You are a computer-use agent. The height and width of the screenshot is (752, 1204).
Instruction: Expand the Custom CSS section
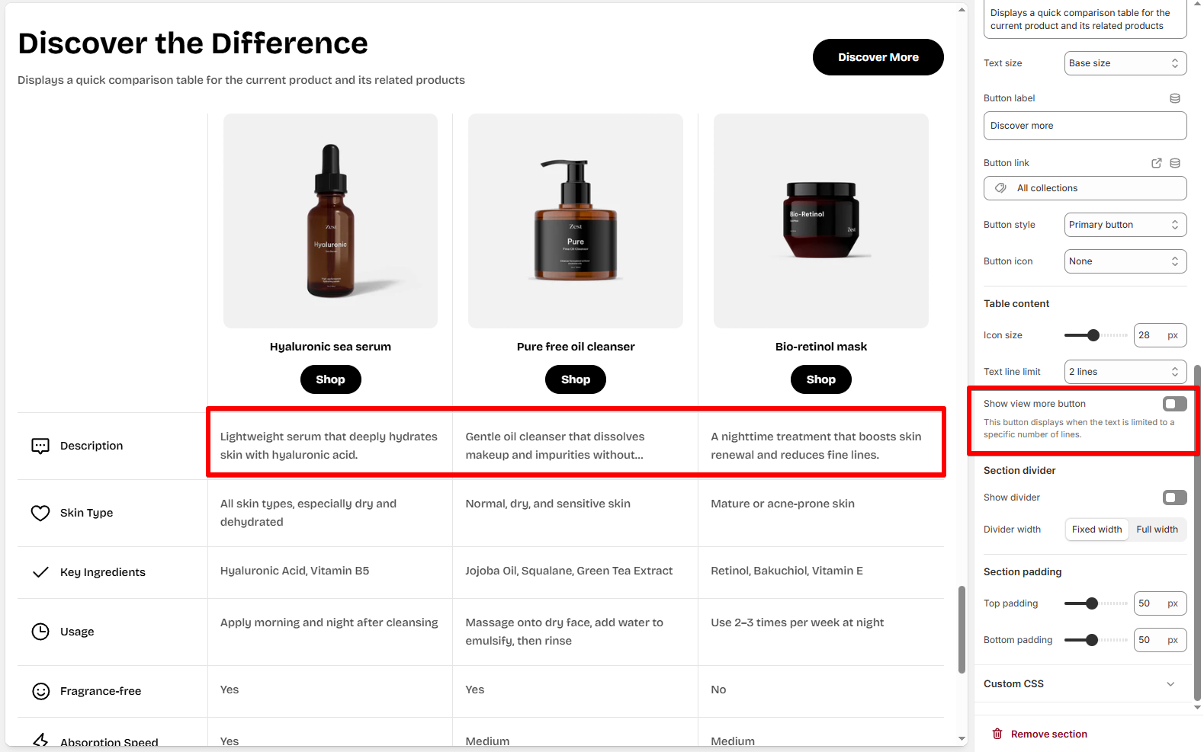(x=1080, y=684)
